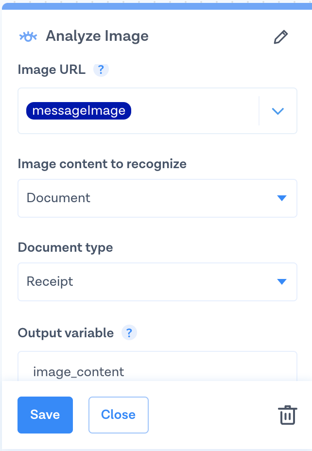Delete the block using the trash icon
The width and height of the screenshot is (312, 451).
tap(287, 415)
